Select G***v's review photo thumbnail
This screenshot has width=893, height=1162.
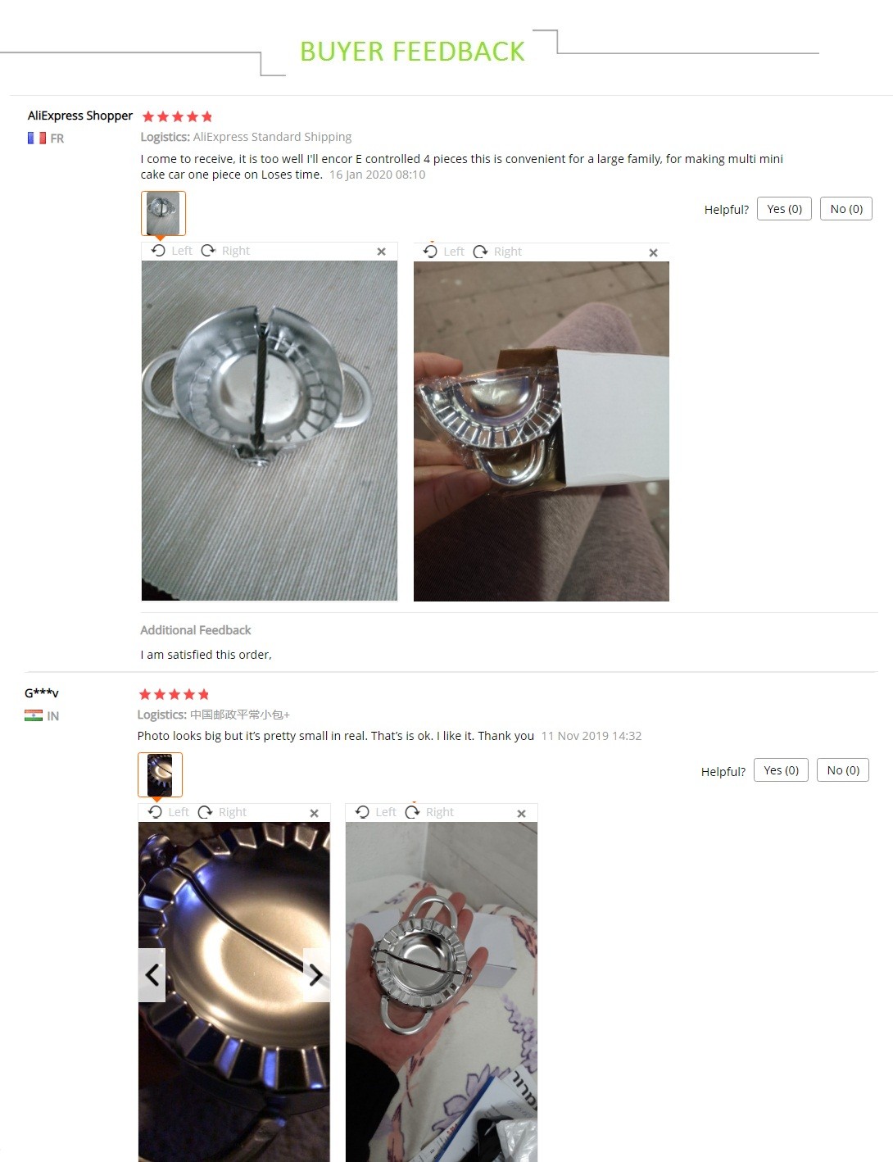pyautogui.click(x=160, y=774)
